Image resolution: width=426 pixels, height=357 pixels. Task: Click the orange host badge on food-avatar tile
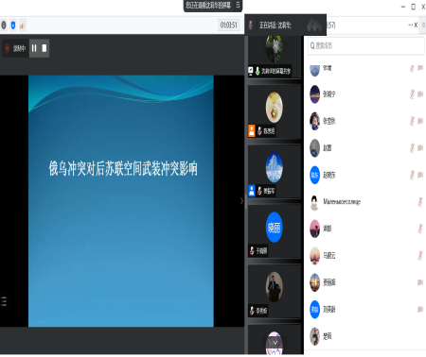click(252, 130)
